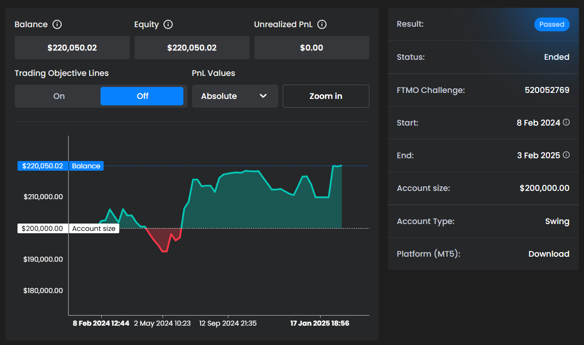
Task: Download the MT5 platform
Action: [549, 254]
